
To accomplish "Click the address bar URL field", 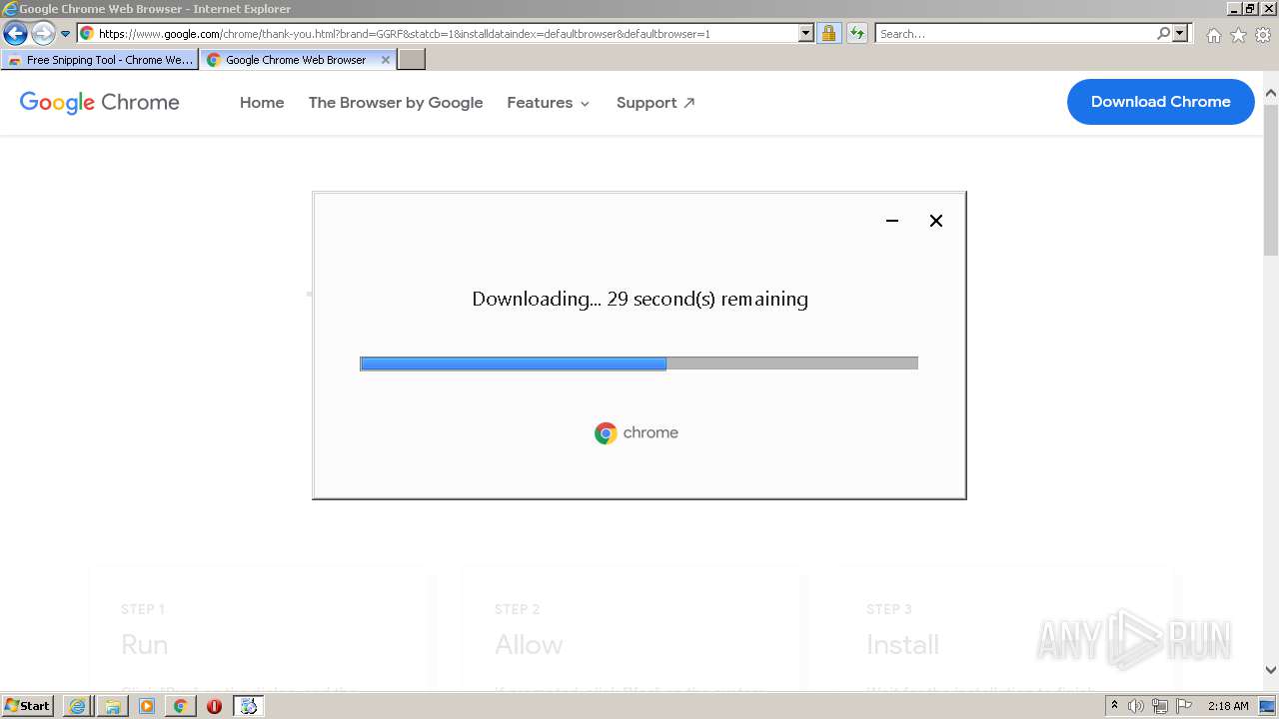I will coord(438,33).
